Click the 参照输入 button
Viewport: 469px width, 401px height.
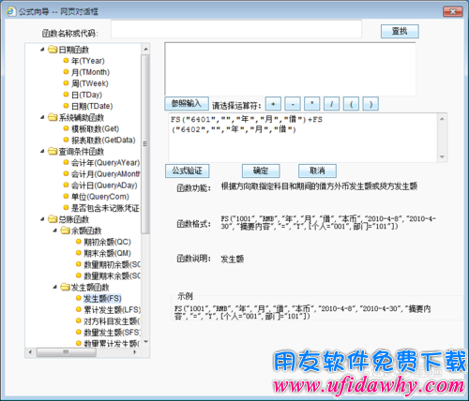(187, 104)
